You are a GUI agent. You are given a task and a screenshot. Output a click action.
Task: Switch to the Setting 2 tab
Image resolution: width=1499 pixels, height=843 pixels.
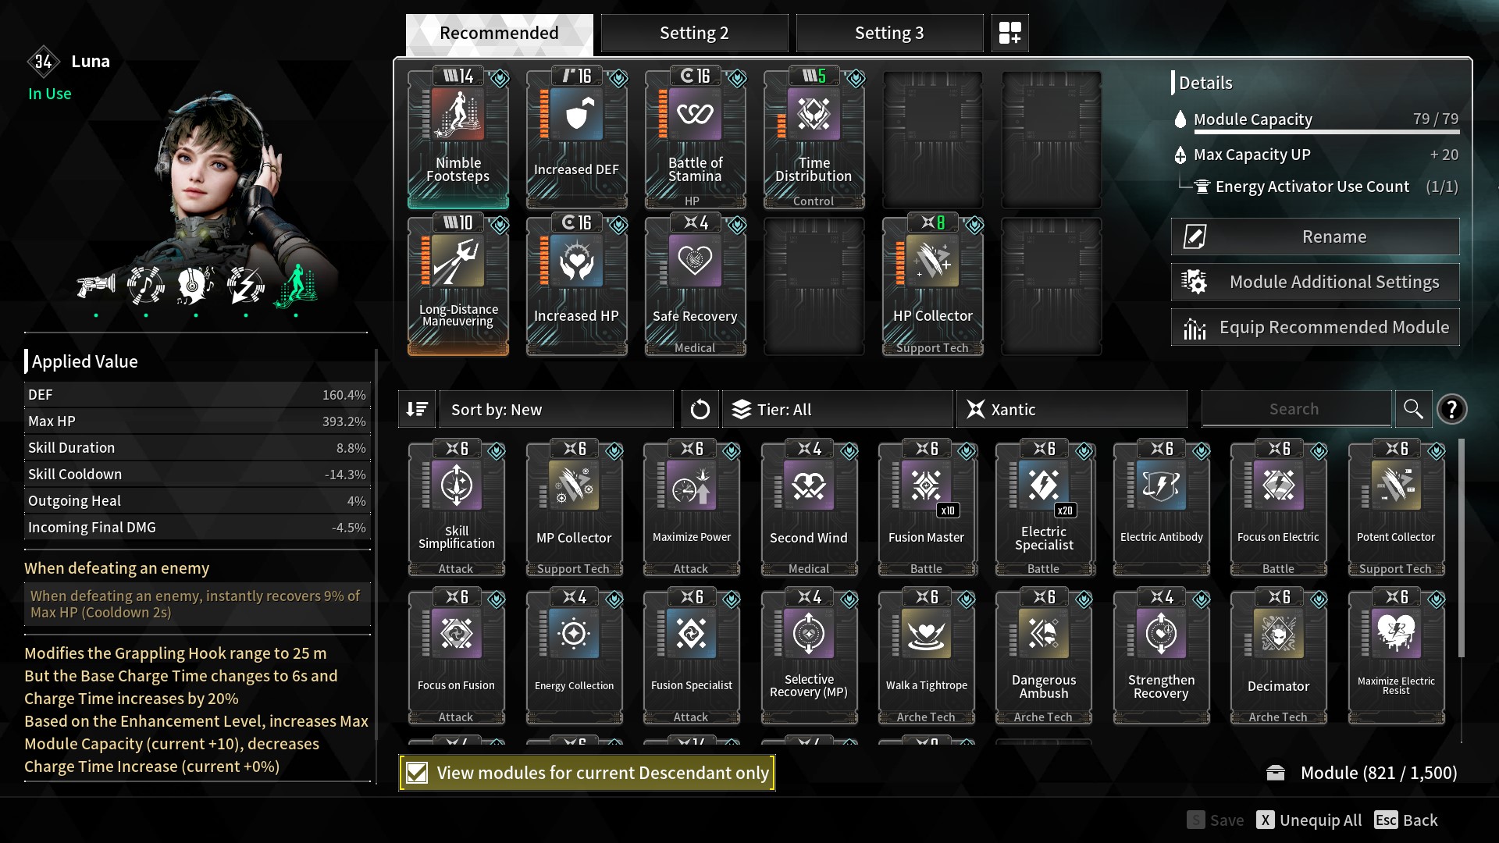pos(694,33)
